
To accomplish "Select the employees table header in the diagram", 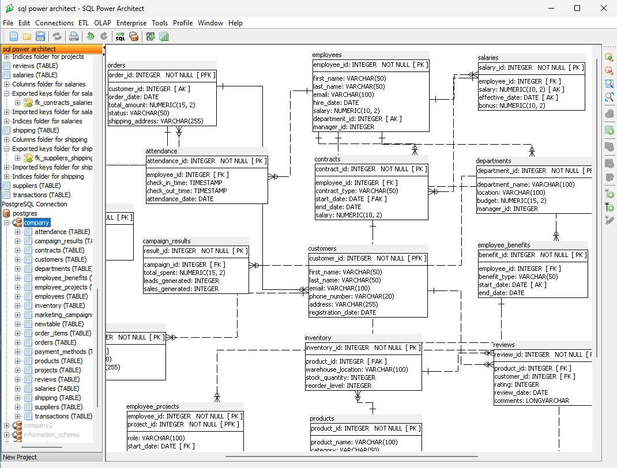I will click(370, 55).
